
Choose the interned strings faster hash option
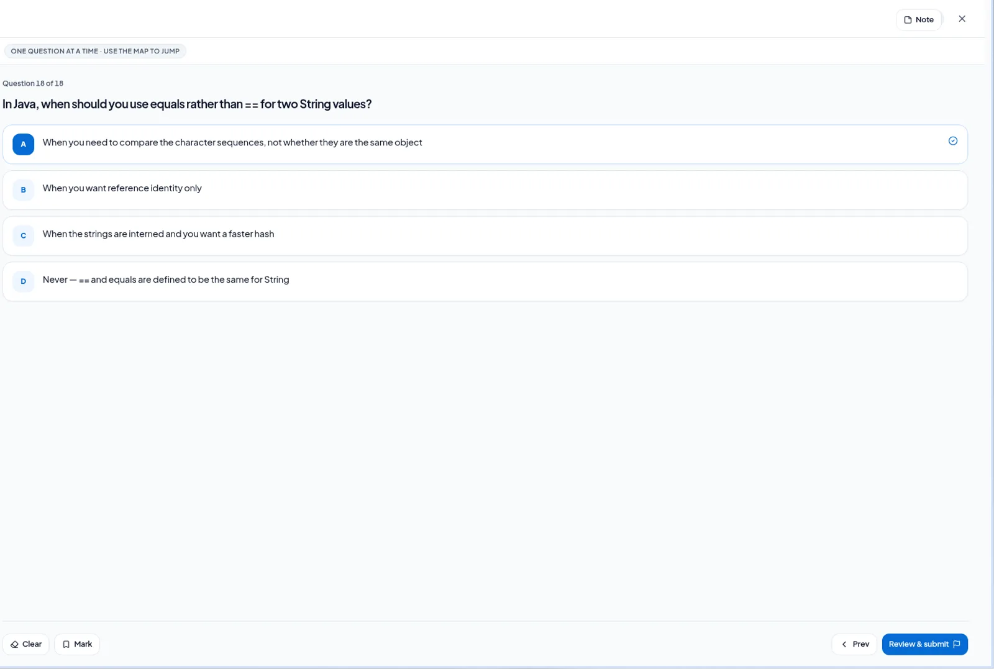(x=485, y=236)
